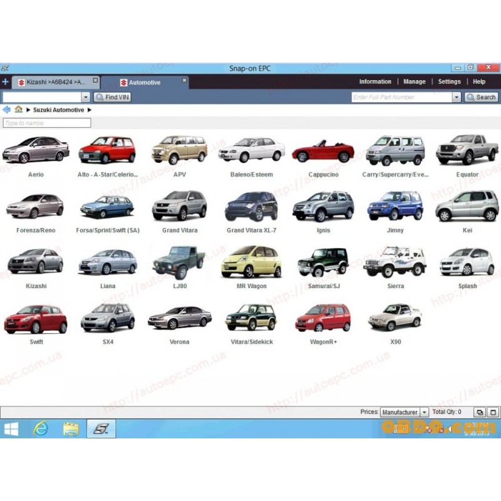Click the Find VIN button
The width and height of the screenshot is (501, 501).
(x=113, y=97)
